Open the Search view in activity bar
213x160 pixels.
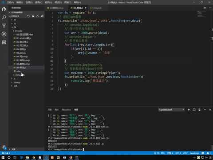[x=4, y=17]
